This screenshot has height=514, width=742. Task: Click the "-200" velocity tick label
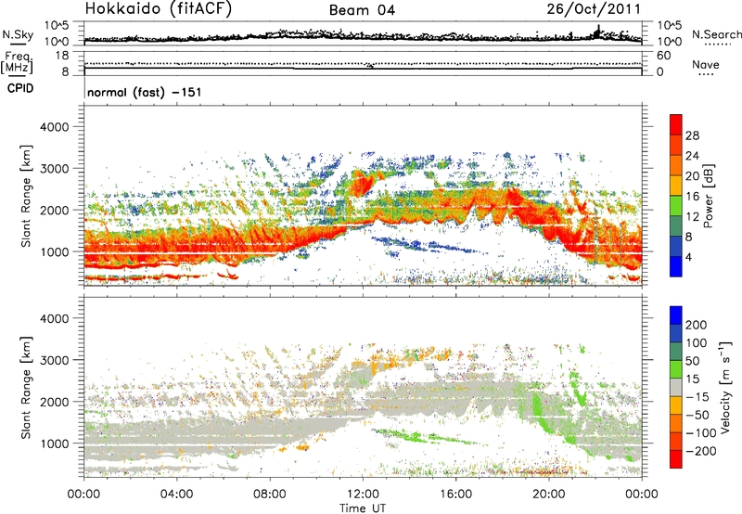click(701, 451)
